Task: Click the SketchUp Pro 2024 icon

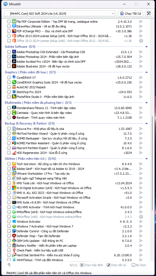Action: click(14, 92)
